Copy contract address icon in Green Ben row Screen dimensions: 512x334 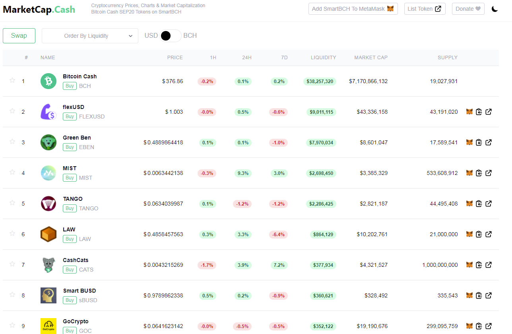479,142
